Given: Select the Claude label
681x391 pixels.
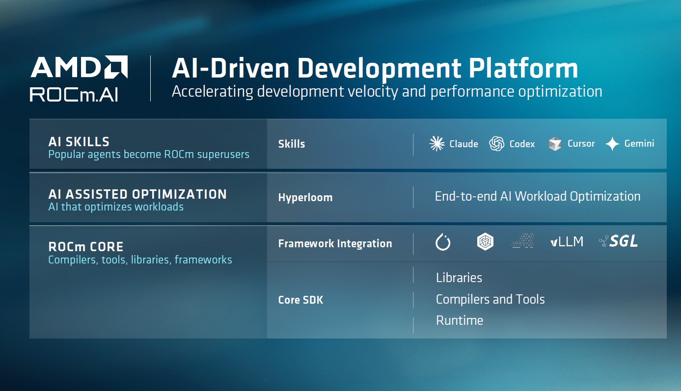Looking at the screenshot, I should pyautogui.click(x=463, y=144).
